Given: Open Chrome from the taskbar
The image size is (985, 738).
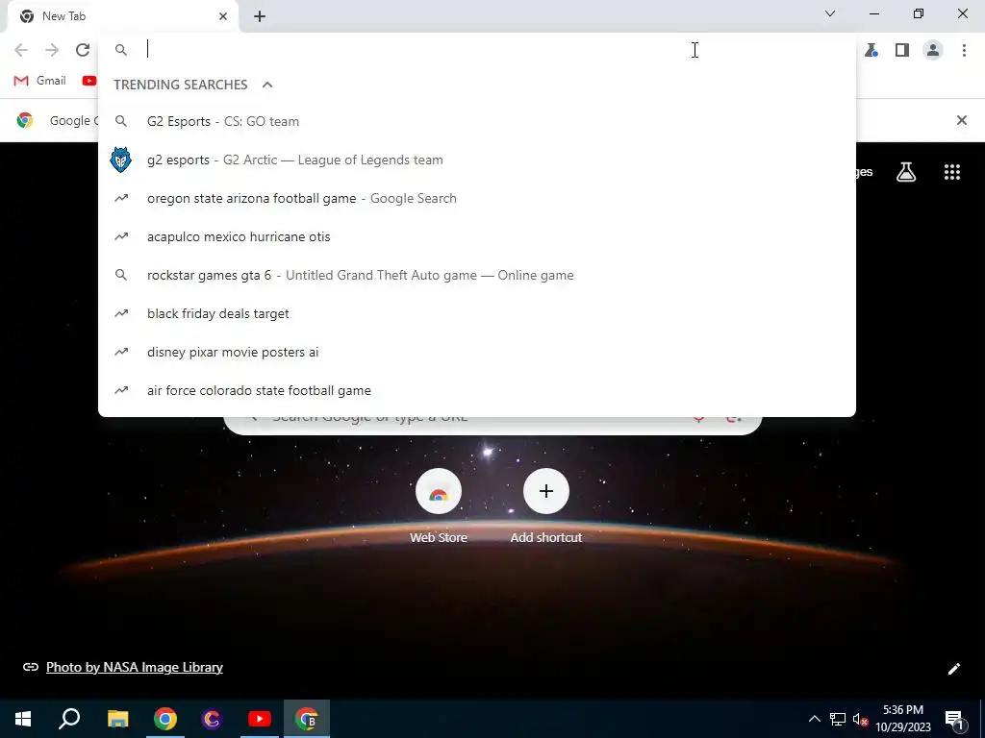Looking at the screenshot, I should coord(165,719).
